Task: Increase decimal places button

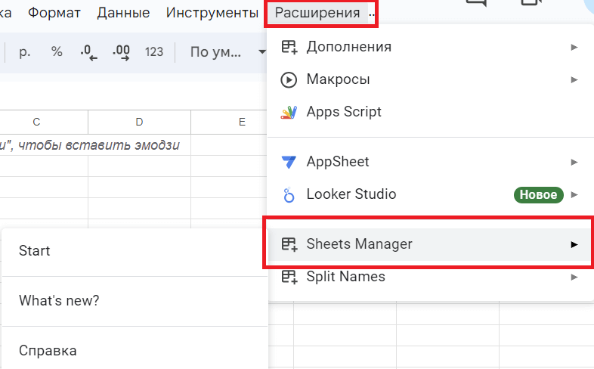Action: [121, 51]
